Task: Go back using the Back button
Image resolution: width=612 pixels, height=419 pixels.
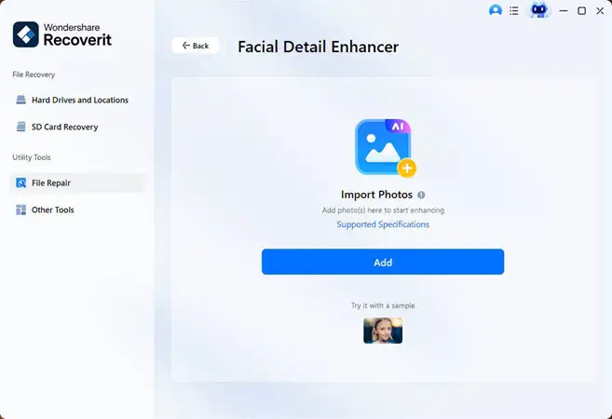Action: tap(196, 46)
